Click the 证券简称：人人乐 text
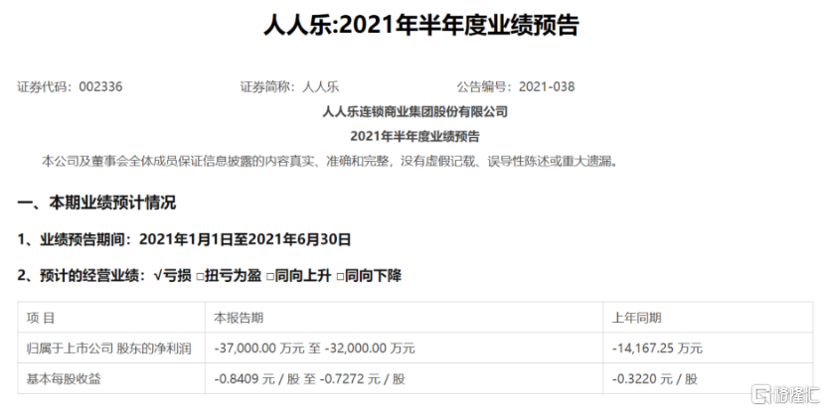This screenshot has height=411, width=826. [290, 86]
